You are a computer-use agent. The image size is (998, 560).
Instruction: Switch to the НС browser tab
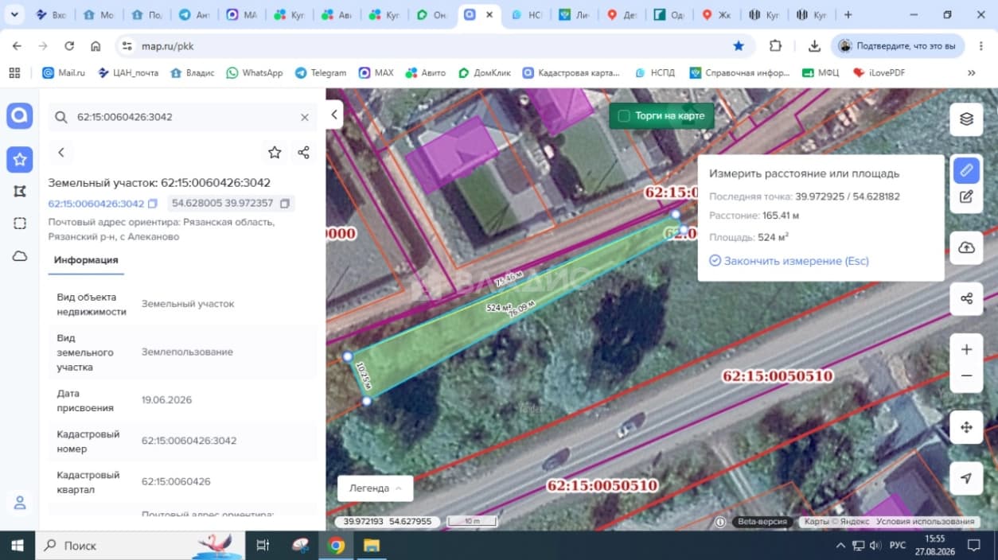526,15
